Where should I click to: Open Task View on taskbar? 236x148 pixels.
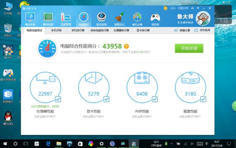point(26,144)
